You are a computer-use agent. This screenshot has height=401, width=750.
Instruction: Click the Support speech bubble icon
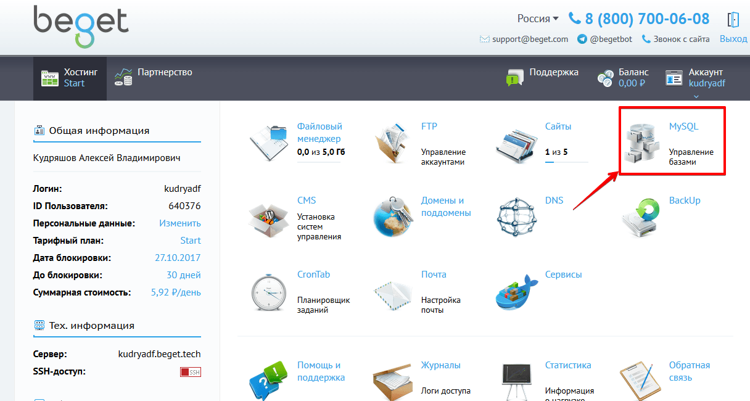click(515, 78)
